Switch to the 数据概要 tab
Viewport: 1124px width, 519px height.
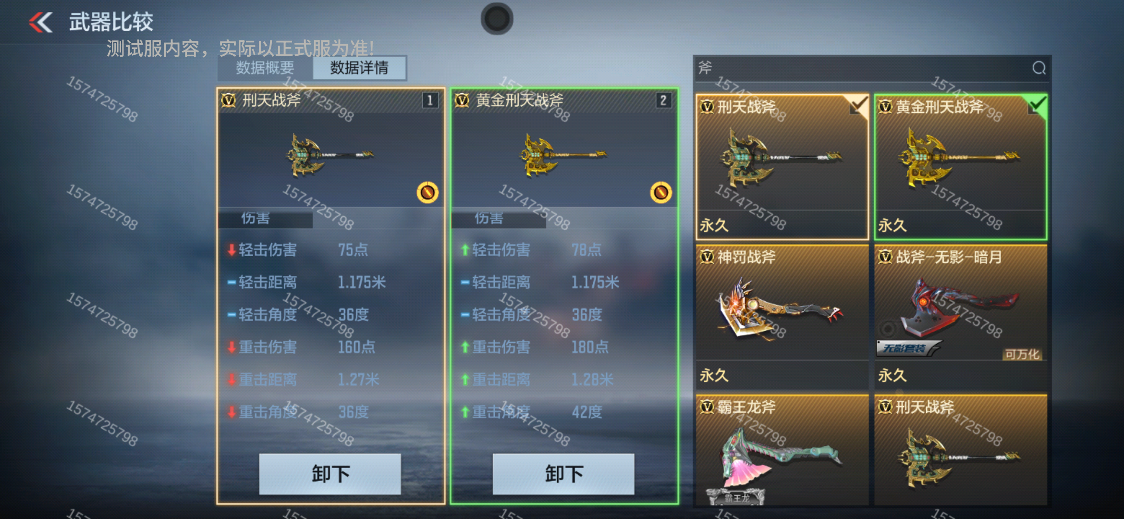pyautogui.click(x=265, y=68)
